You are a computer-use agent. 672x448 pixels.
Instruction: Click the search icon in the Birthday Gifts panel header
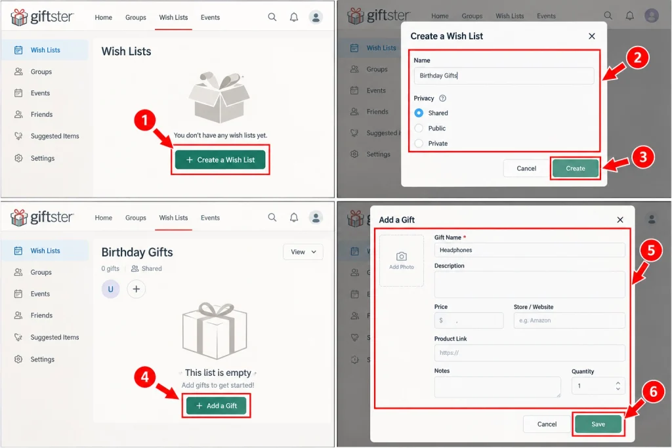[x=272, y=218]
